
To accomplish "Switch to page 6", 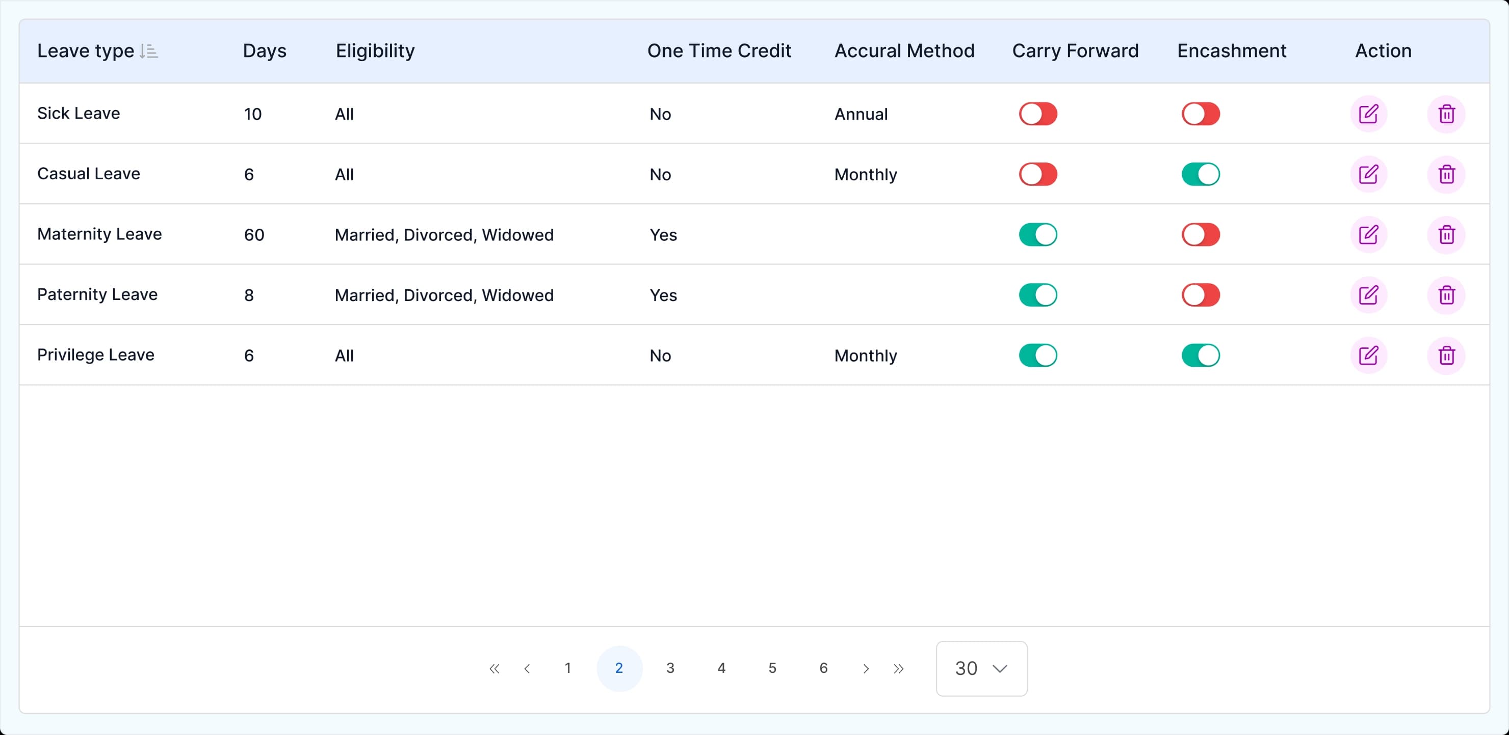I will [x=823, y=668].
